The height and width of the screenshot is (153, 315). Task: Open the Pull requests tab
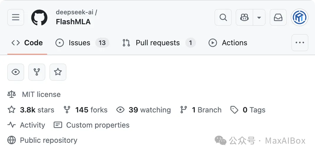157,43
